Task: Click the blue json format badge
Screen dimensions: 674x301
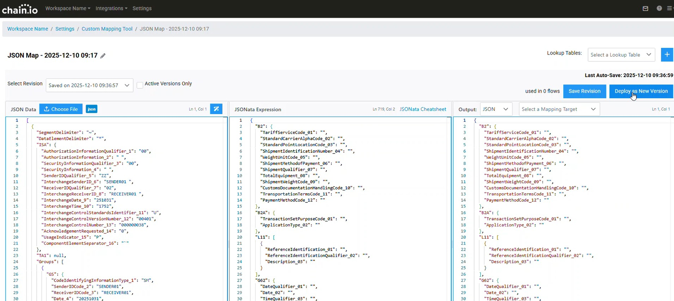Action: click(92, 109)
